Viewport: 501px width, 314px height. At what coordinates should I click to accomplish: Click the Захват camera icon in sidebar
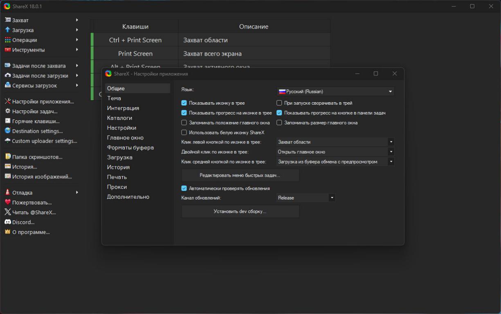pyautogui.click(x=7, y=20)
